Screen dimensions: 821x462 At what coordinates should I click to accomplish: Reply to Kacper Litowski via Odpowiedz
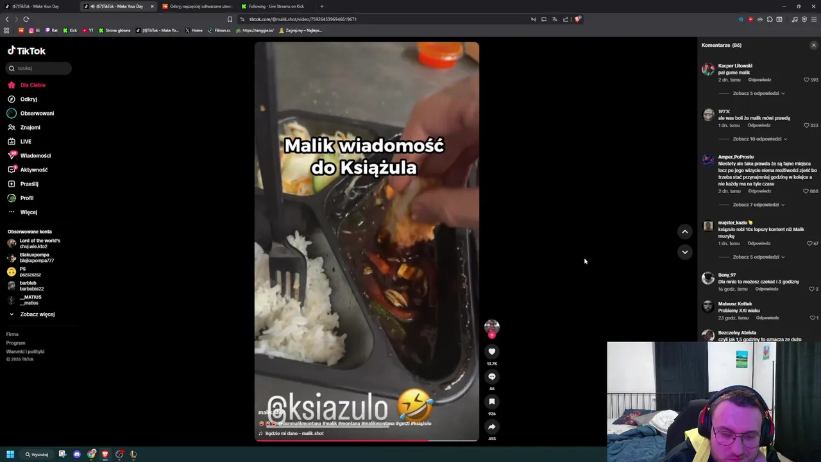click(x=759, y=80)
